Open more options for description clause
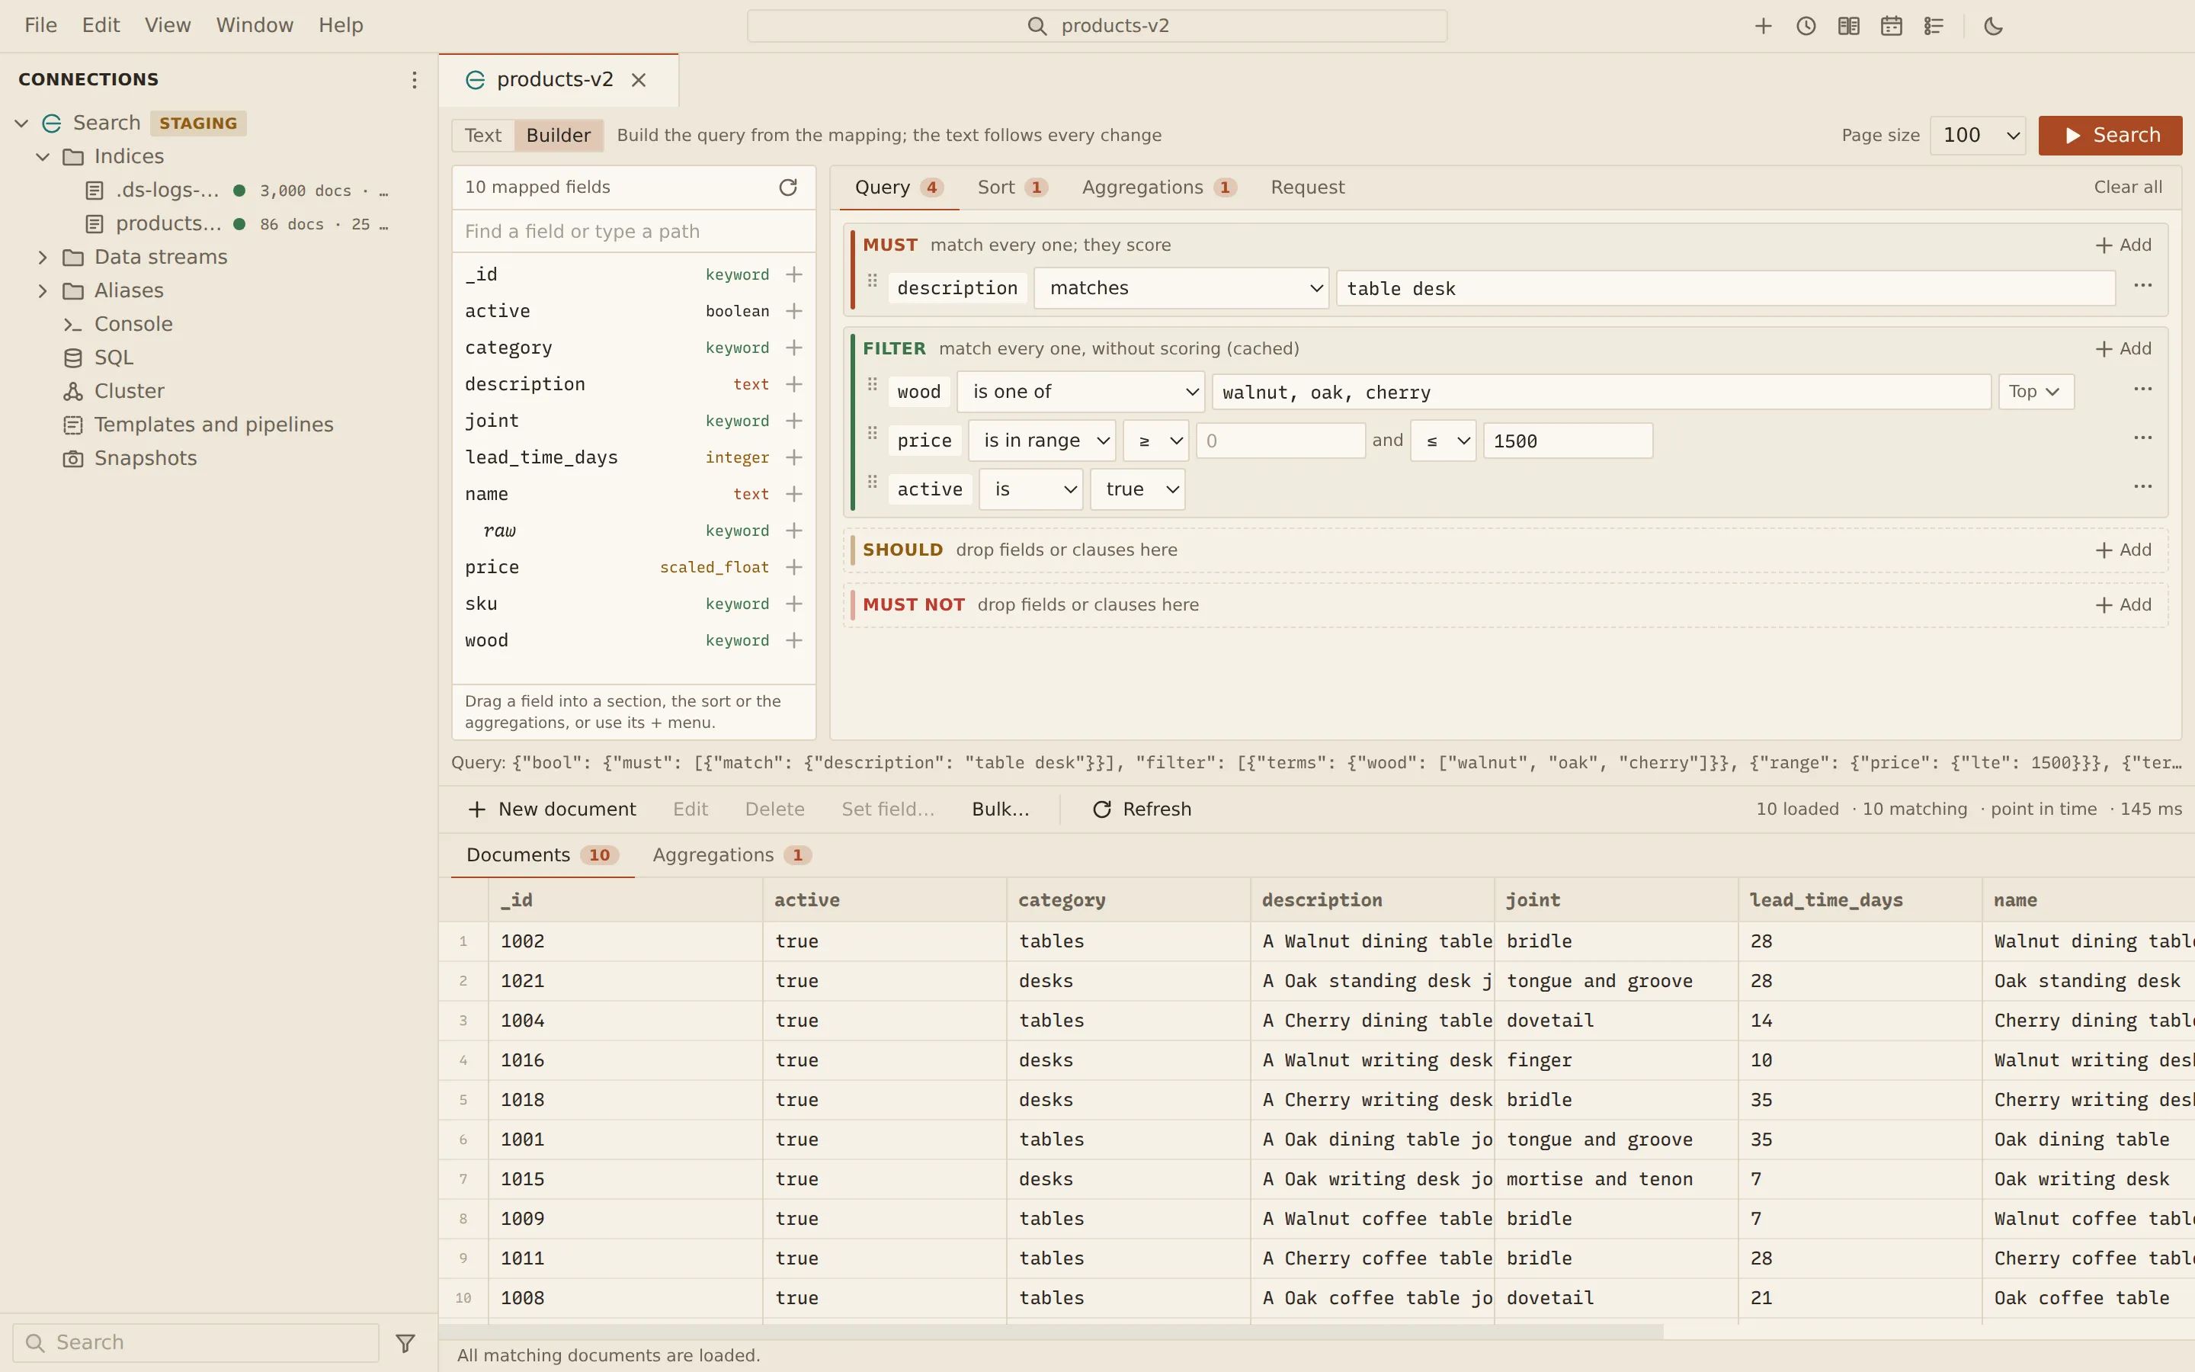 coord(2142,286)
